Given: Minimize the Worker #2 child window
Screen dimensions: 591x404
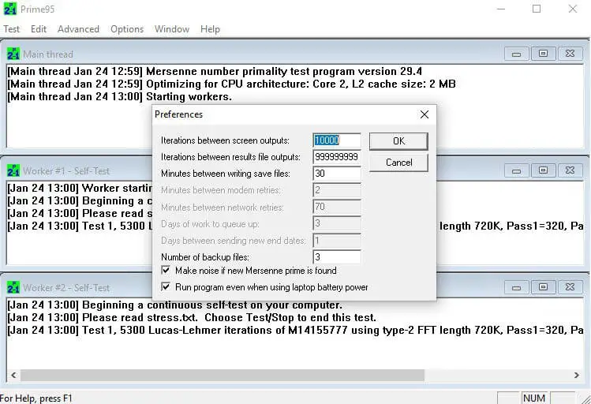Looking at the screenshot, I should point(516,287).
